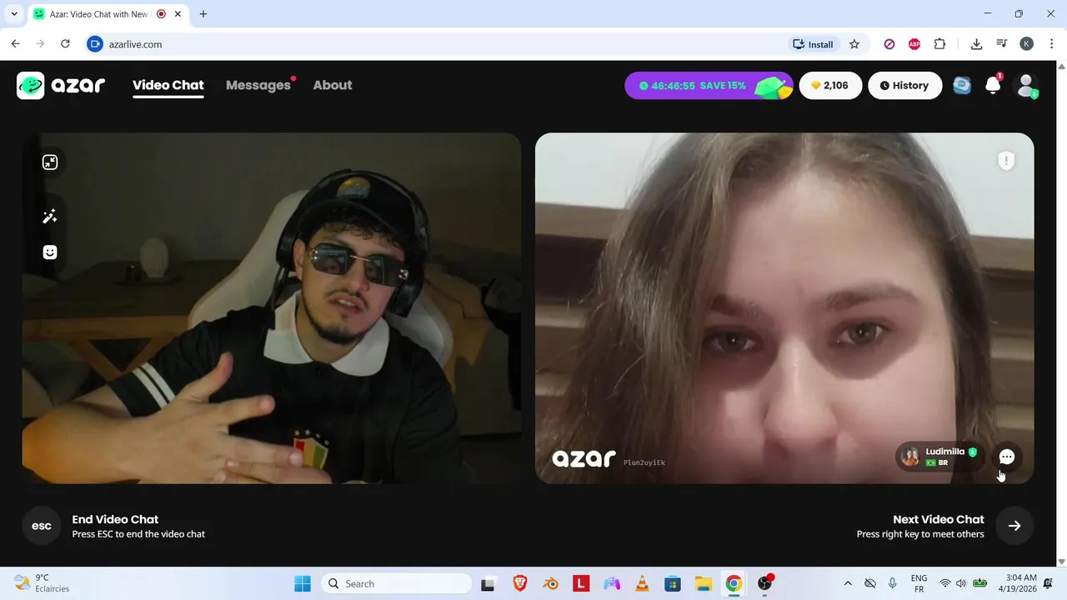
Task: Select the Azar Video Chat browser tab
Action: coord(98,14)
